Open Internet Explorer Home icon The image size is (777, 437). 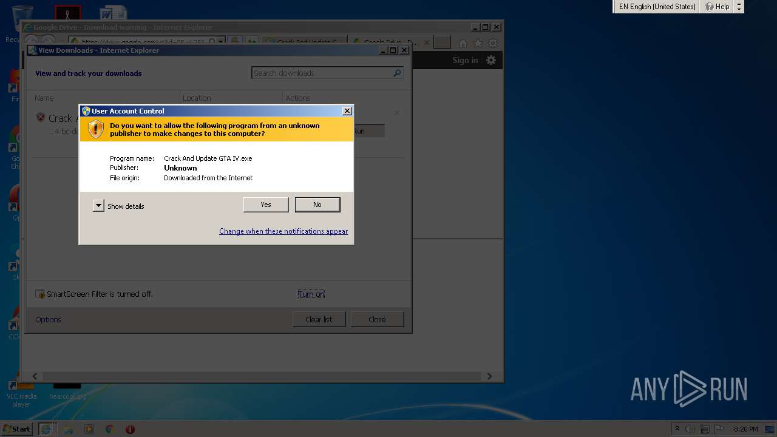point(463,43)
